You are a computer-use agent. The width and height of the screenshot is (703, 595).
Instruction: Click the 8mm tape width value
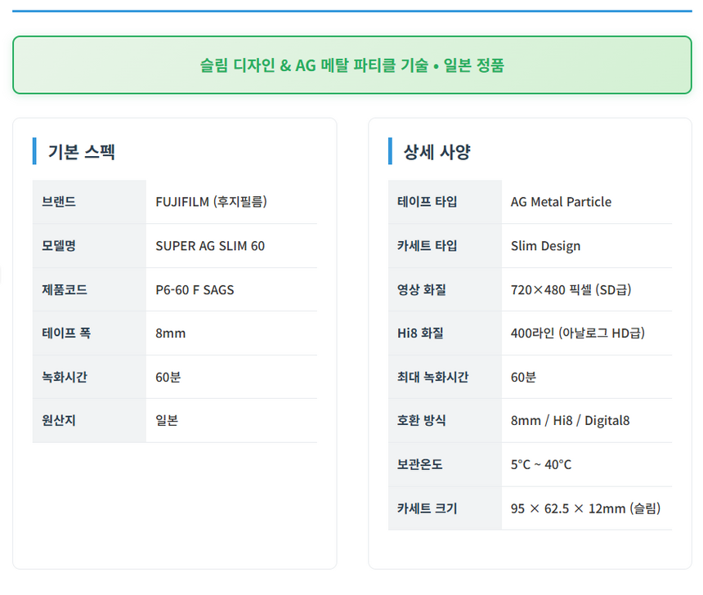point(171,333)
